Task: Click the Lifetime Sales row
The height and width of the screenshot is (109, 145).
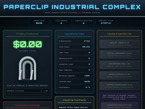Action: 74,82
